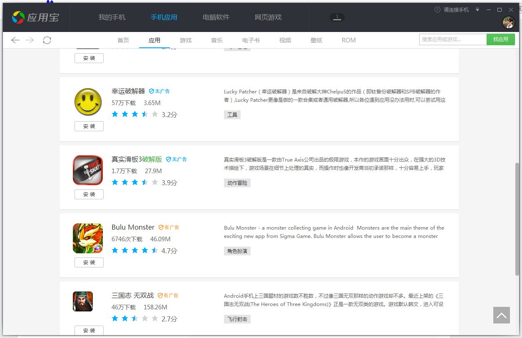Screen dimensions: 522x338
Task: Click the 三国志 无双战 app icon
Action: pos(83,301)
